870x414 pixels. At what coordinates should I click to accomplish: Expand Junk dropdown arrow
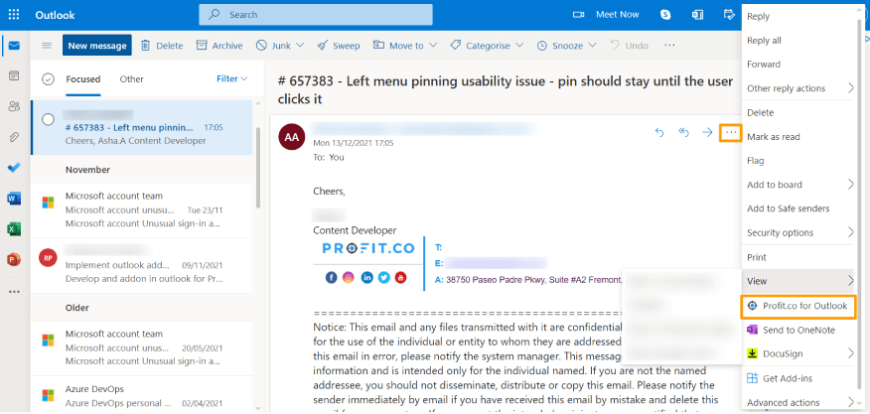(x=300, y=46)
